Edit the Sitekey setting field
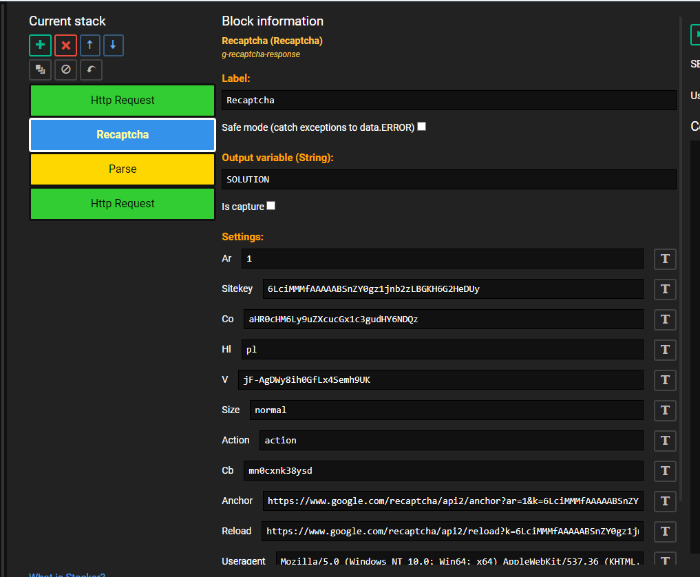 [x=453, y=289]
